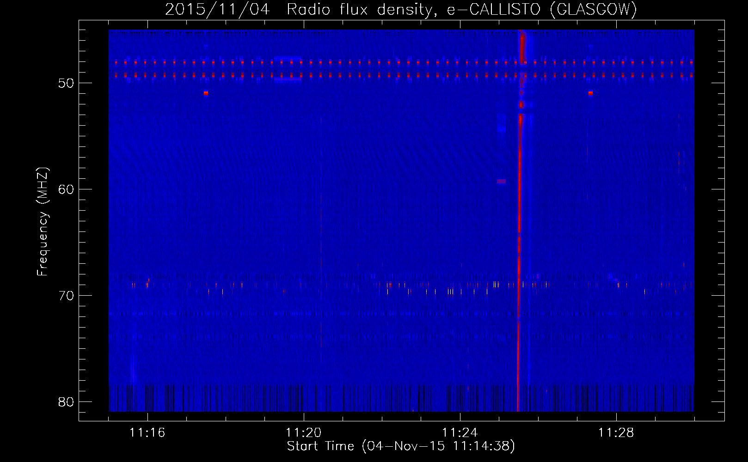The width and height of the screenshot is (748, 462).
Task: Click the 11:20 time tick label
Action: [304, 433]
